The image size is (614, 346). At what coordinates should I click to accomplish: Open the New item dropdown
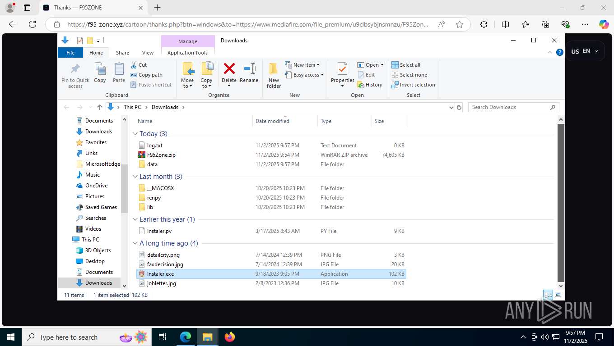click(302, 65)
